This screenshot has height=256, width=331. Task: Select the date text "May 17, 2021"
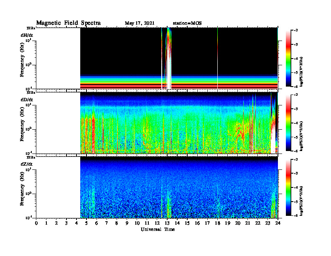click(x=140, y=23)
